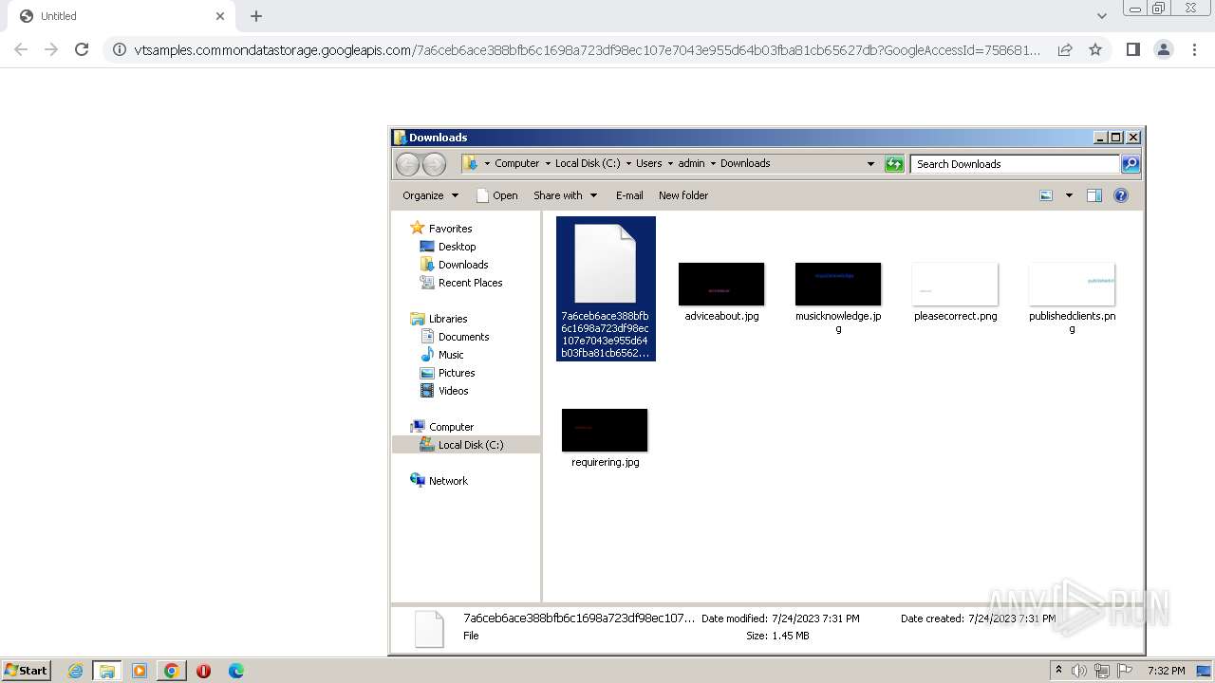
Task: Close the Untitled tab
Action: point(220,16)
